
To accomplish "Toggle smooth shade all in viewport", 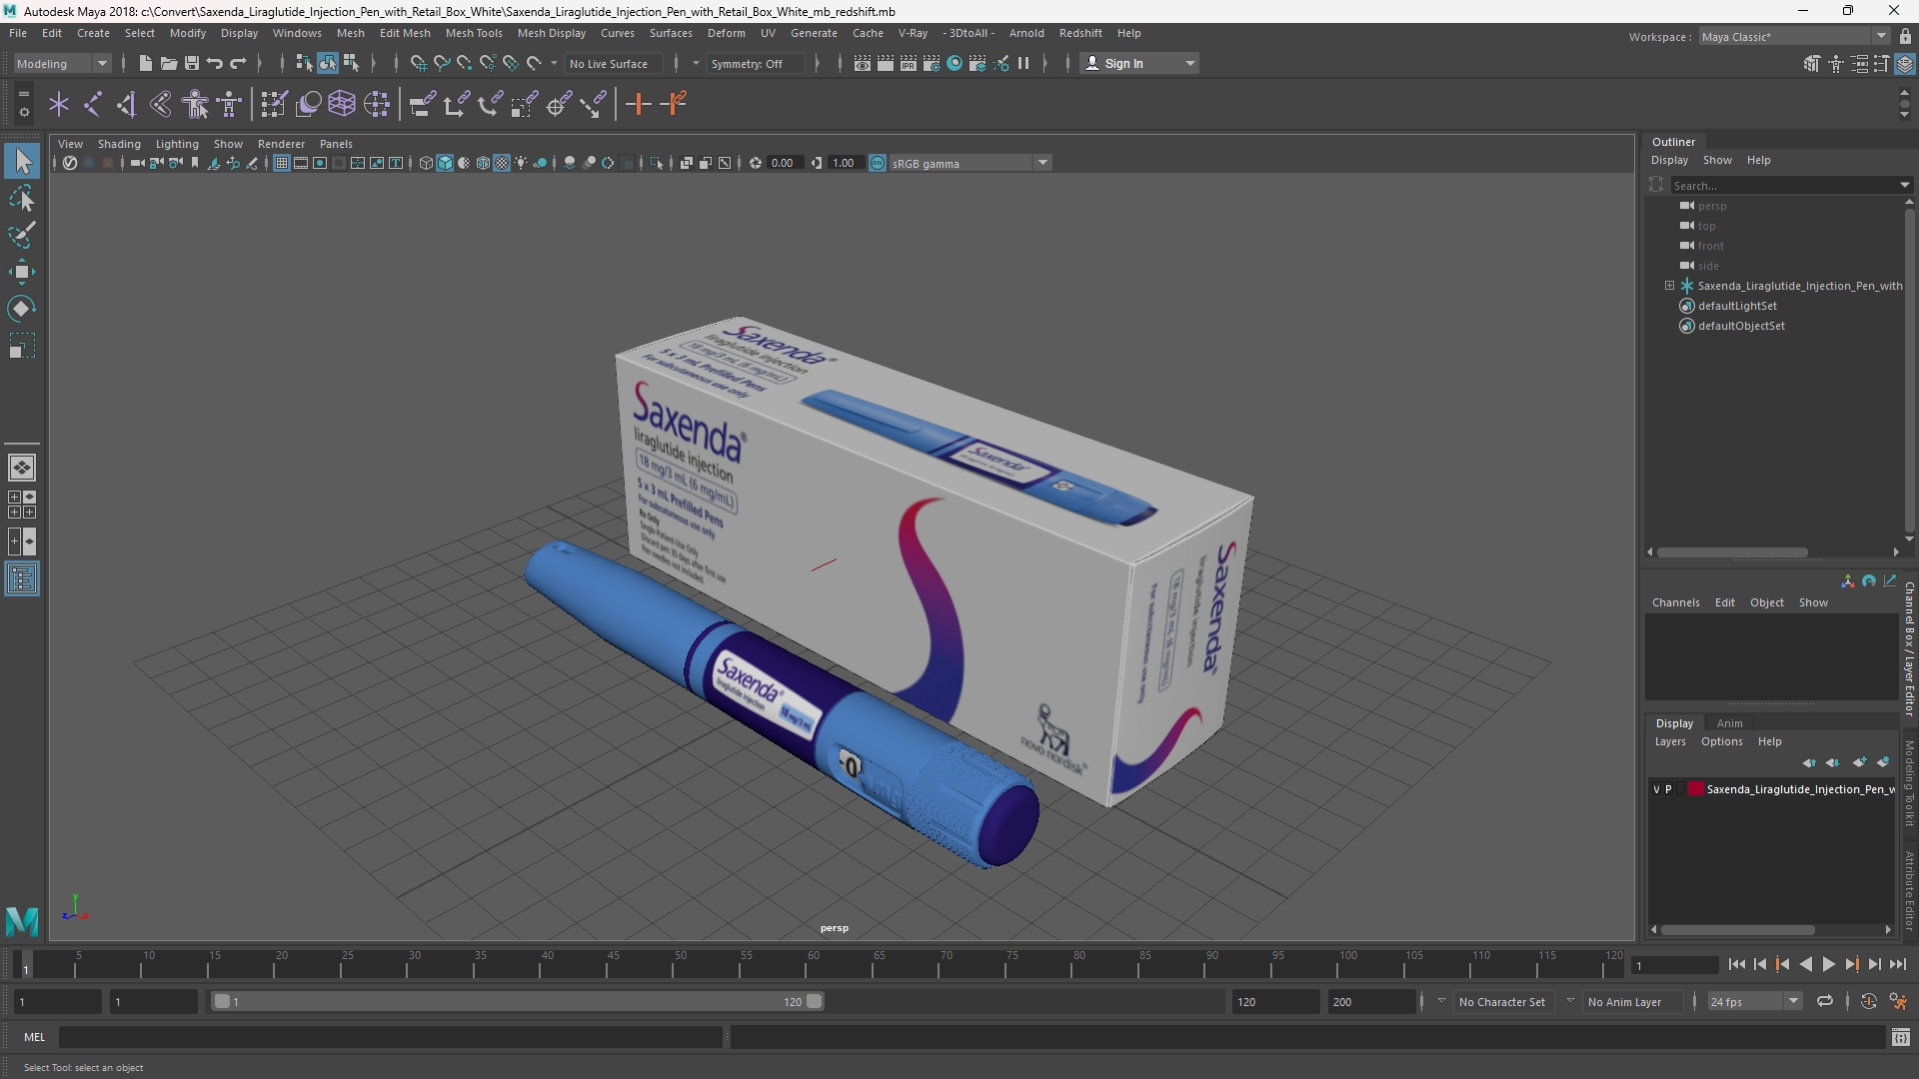I will [445, 163].
